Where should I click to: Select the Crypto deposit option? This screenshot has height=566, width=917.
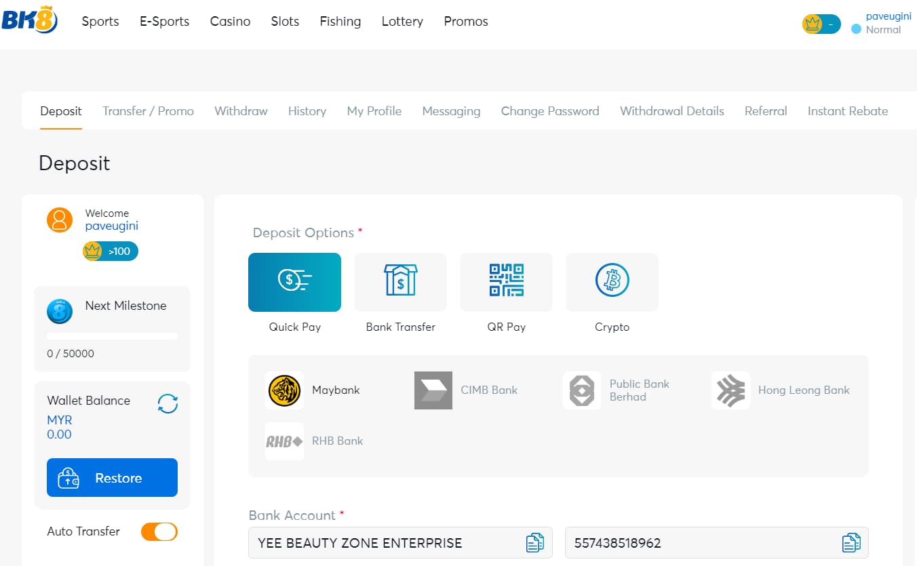[x=612, y=282]
